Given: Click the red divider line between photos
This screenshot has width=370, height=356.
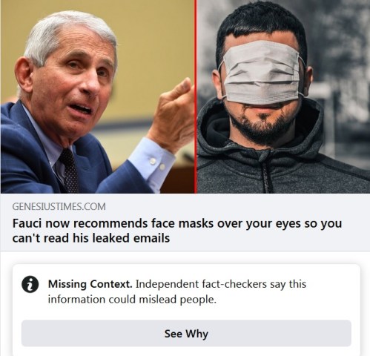Looking at the screenshot, I should (x=196, y=96).
